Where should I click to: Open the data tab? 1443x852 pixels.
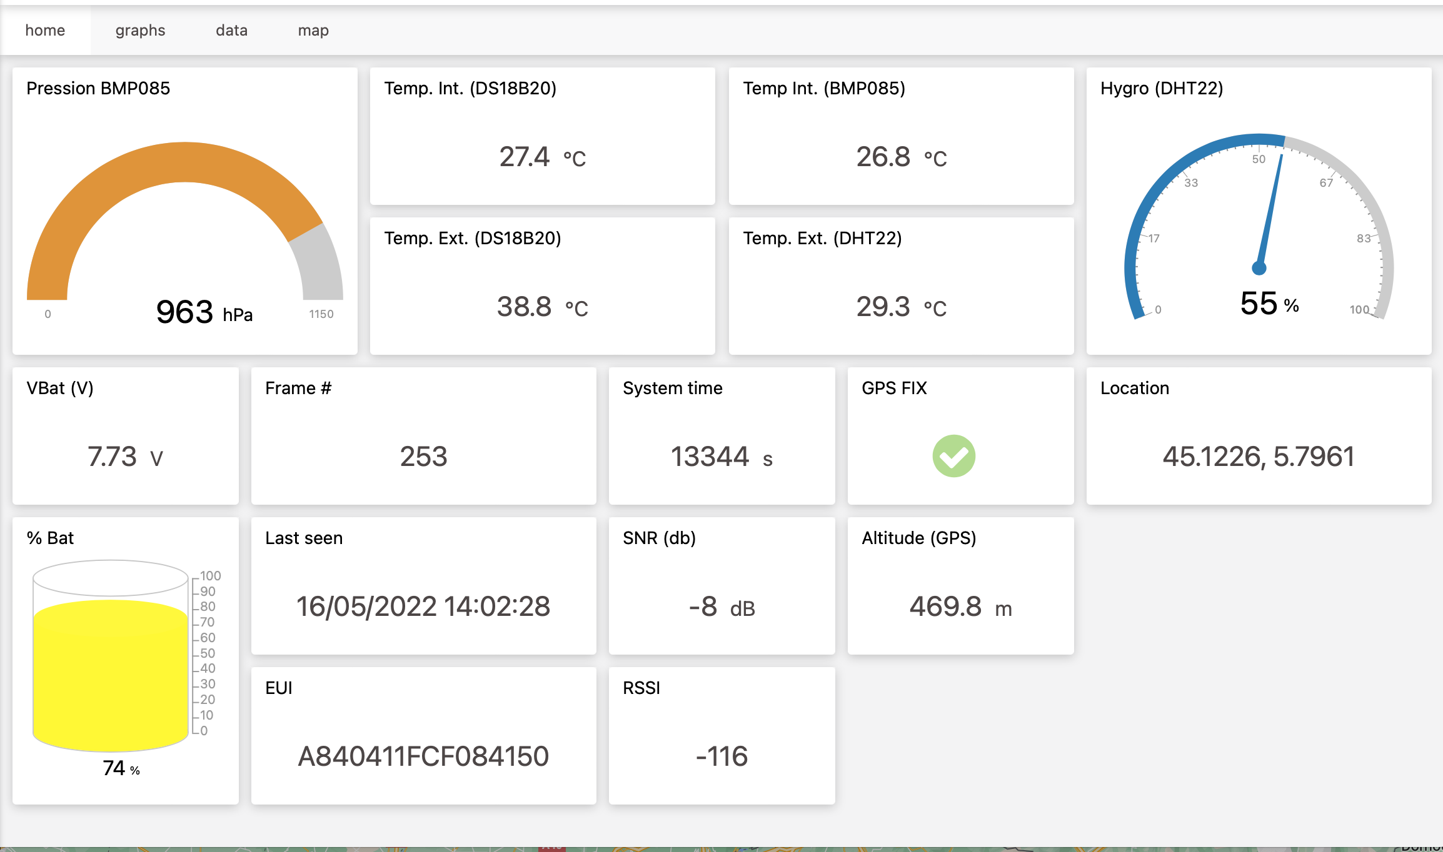(x=231, y=30)
